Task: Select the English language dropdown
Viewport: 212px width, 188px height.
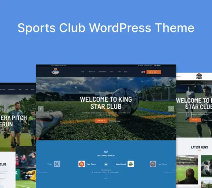Action: (157, 66)
